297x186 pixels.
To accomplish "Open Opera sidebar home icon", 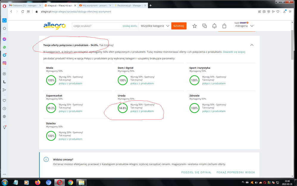I will pos(4,20).
